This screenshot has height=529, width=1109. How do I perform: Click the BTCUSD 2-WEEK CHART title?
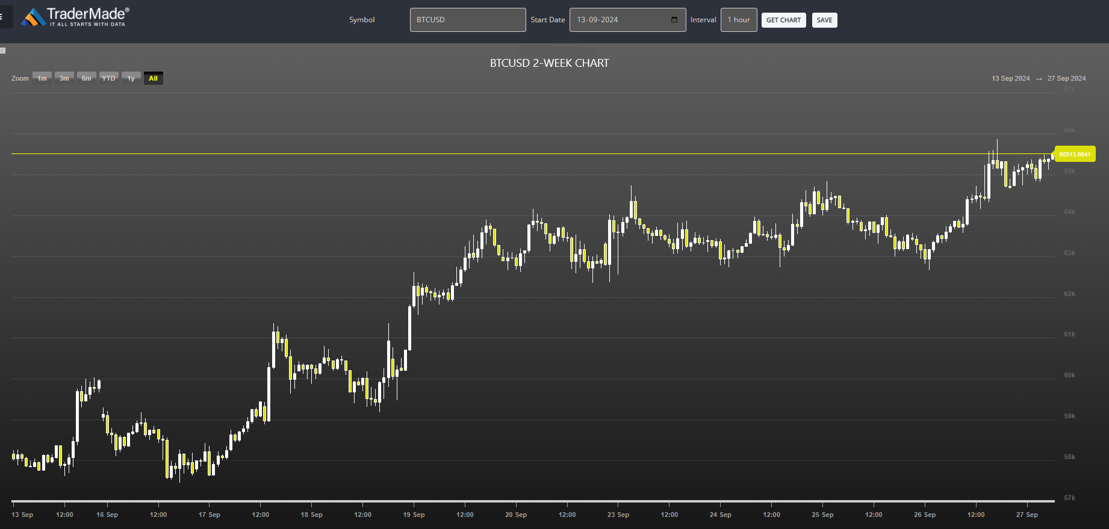point(549,63)
